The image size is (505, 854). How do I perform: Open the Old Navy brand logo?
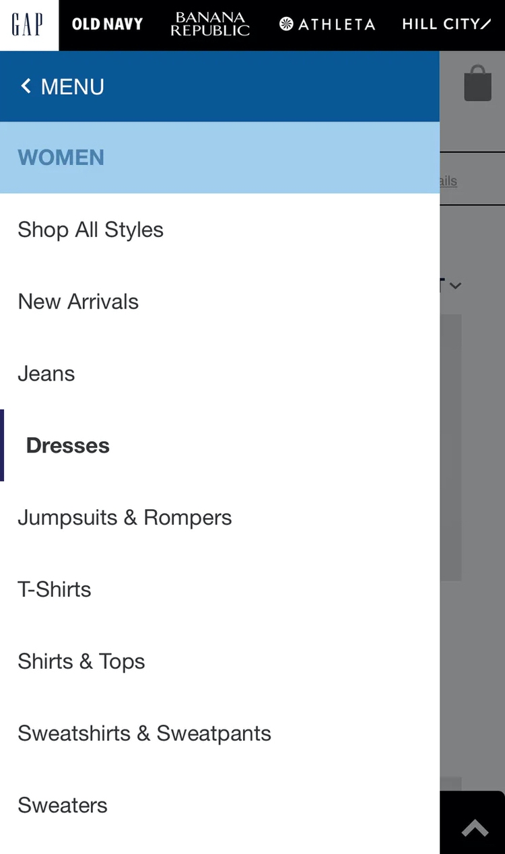coord(107,25)
